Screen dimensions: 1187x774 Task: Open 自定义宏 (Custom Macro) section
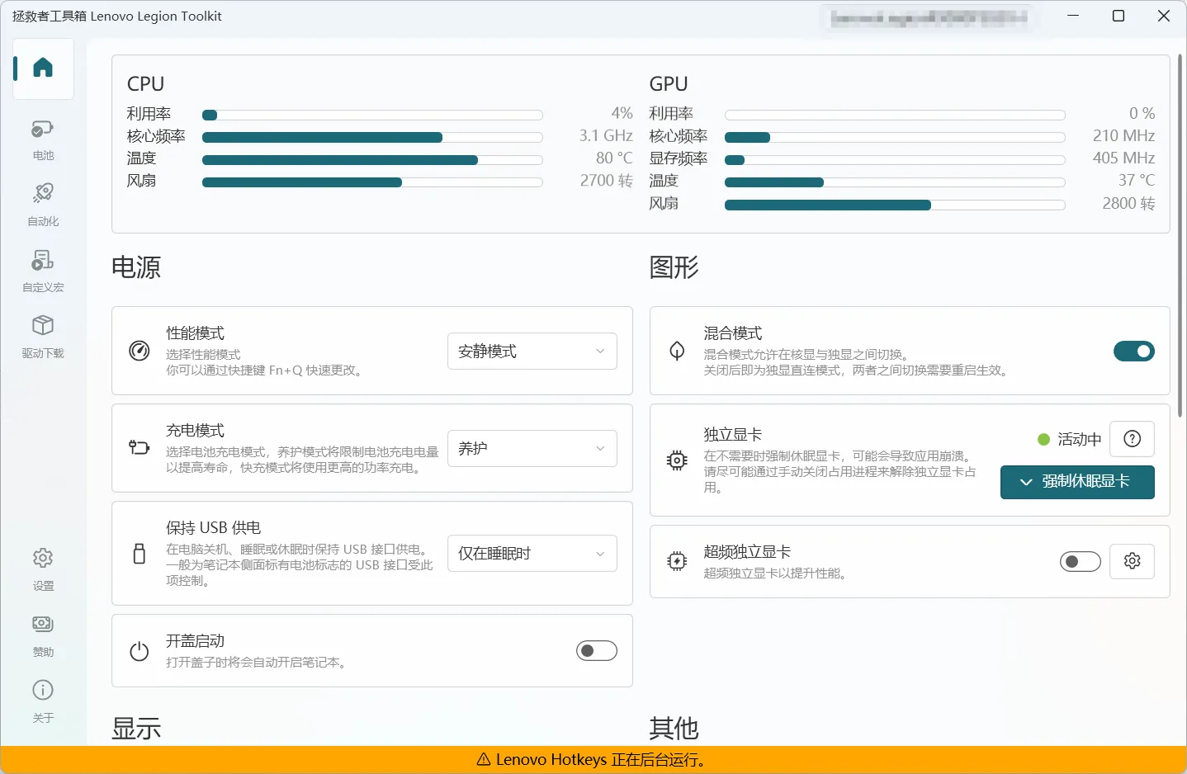tap(43, 270)
